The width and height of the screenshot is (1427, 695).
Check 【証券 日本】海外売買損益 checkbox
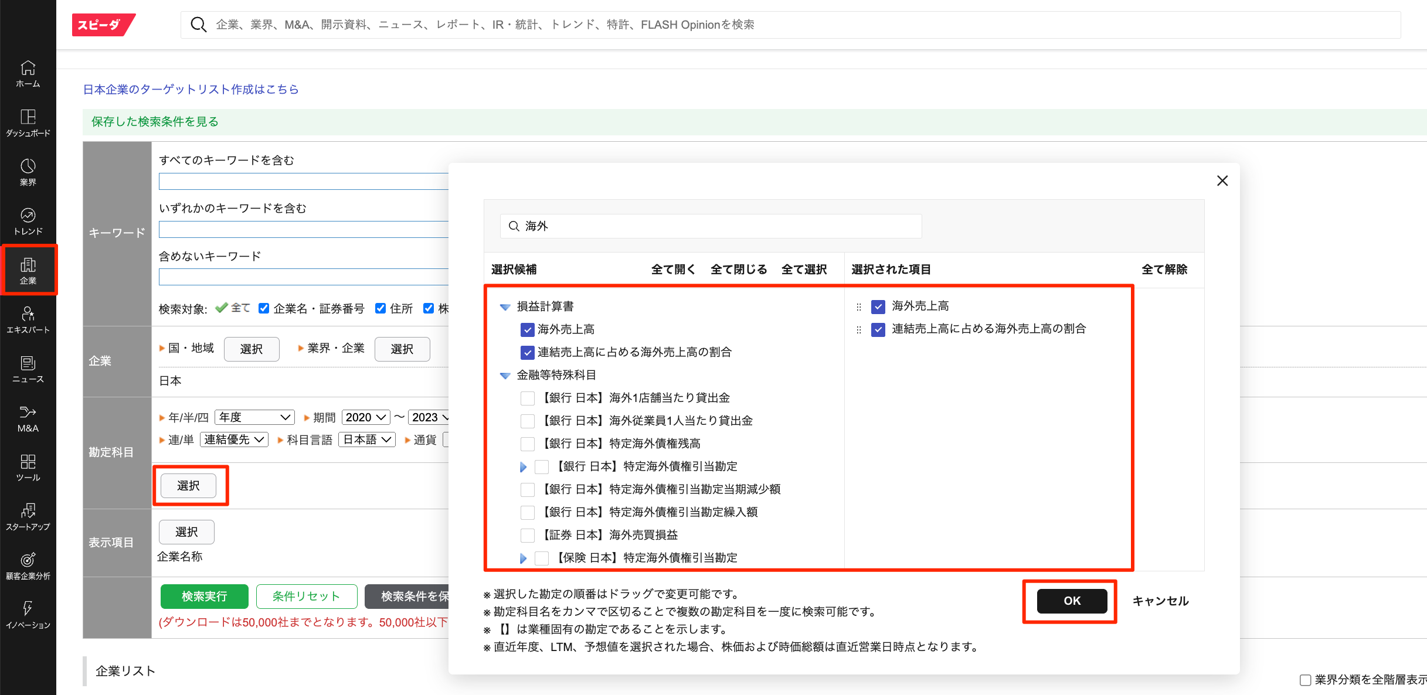527,535
